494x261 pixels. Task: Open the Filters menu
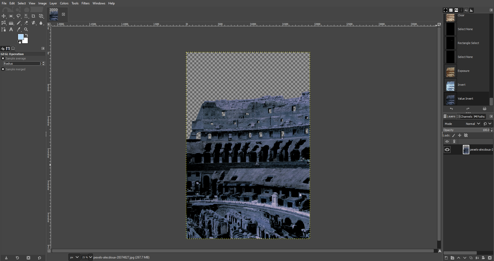pyautogui.click(x=85, y=3)
